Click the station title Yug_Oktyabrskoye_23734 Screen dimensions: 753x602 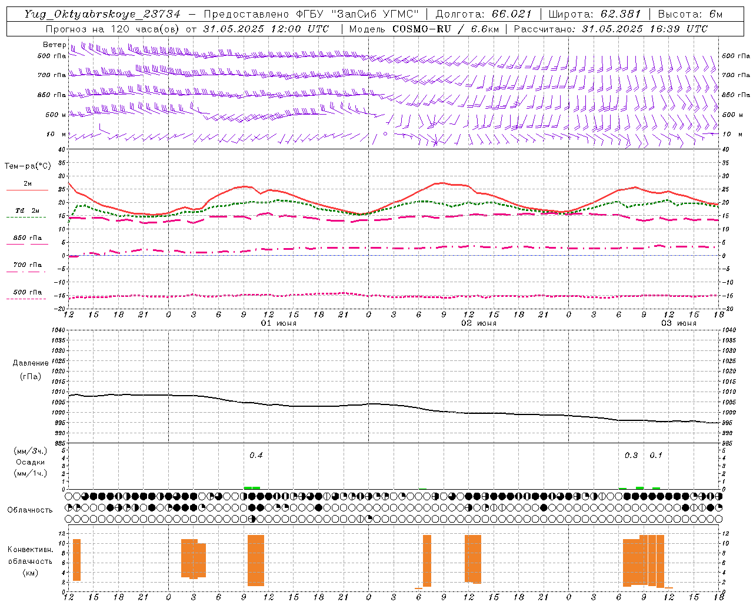click(x=102, y=14)
